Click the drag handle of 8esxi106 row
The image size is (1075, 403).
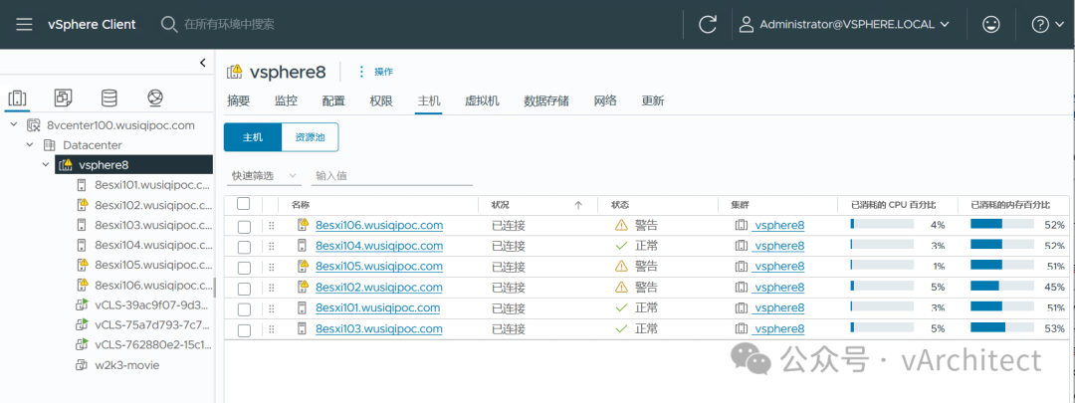click(x=272, y=226)
